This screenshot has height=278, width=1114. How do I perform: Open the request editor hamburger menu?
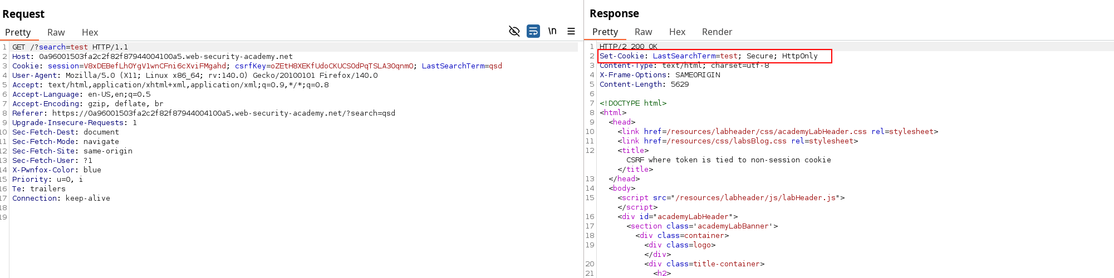571,31
